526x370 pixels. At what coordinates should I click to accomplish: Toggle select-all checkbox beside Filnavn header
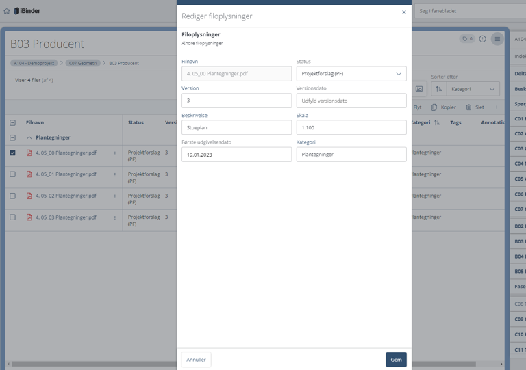12,123
